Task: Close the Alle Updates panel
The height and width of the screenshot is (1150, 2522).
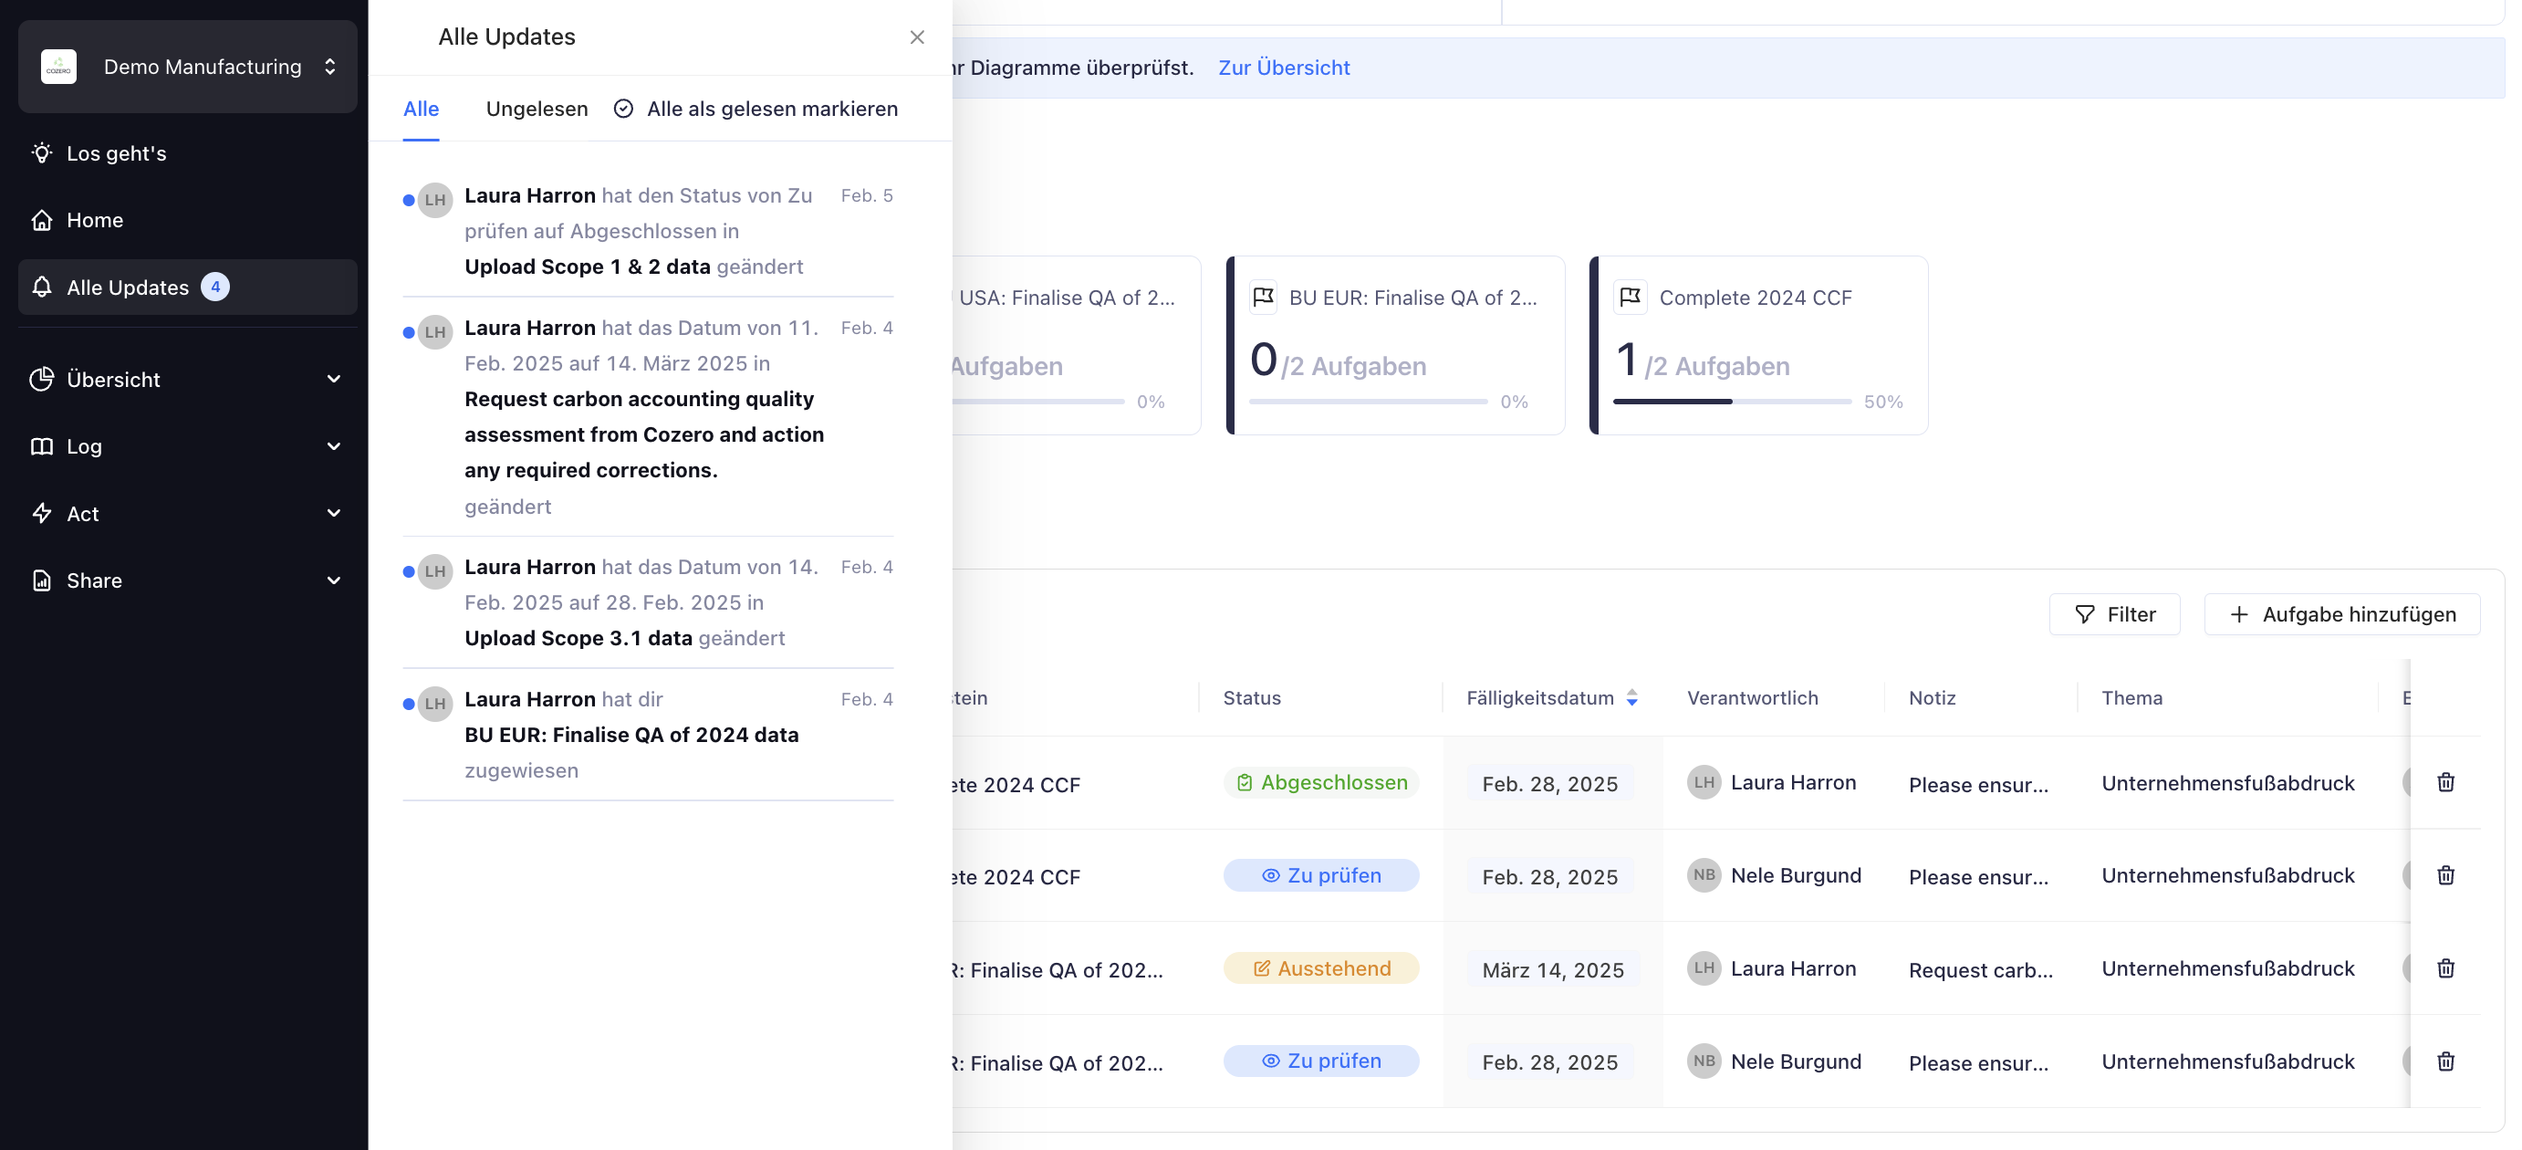Action: (916, 37)
